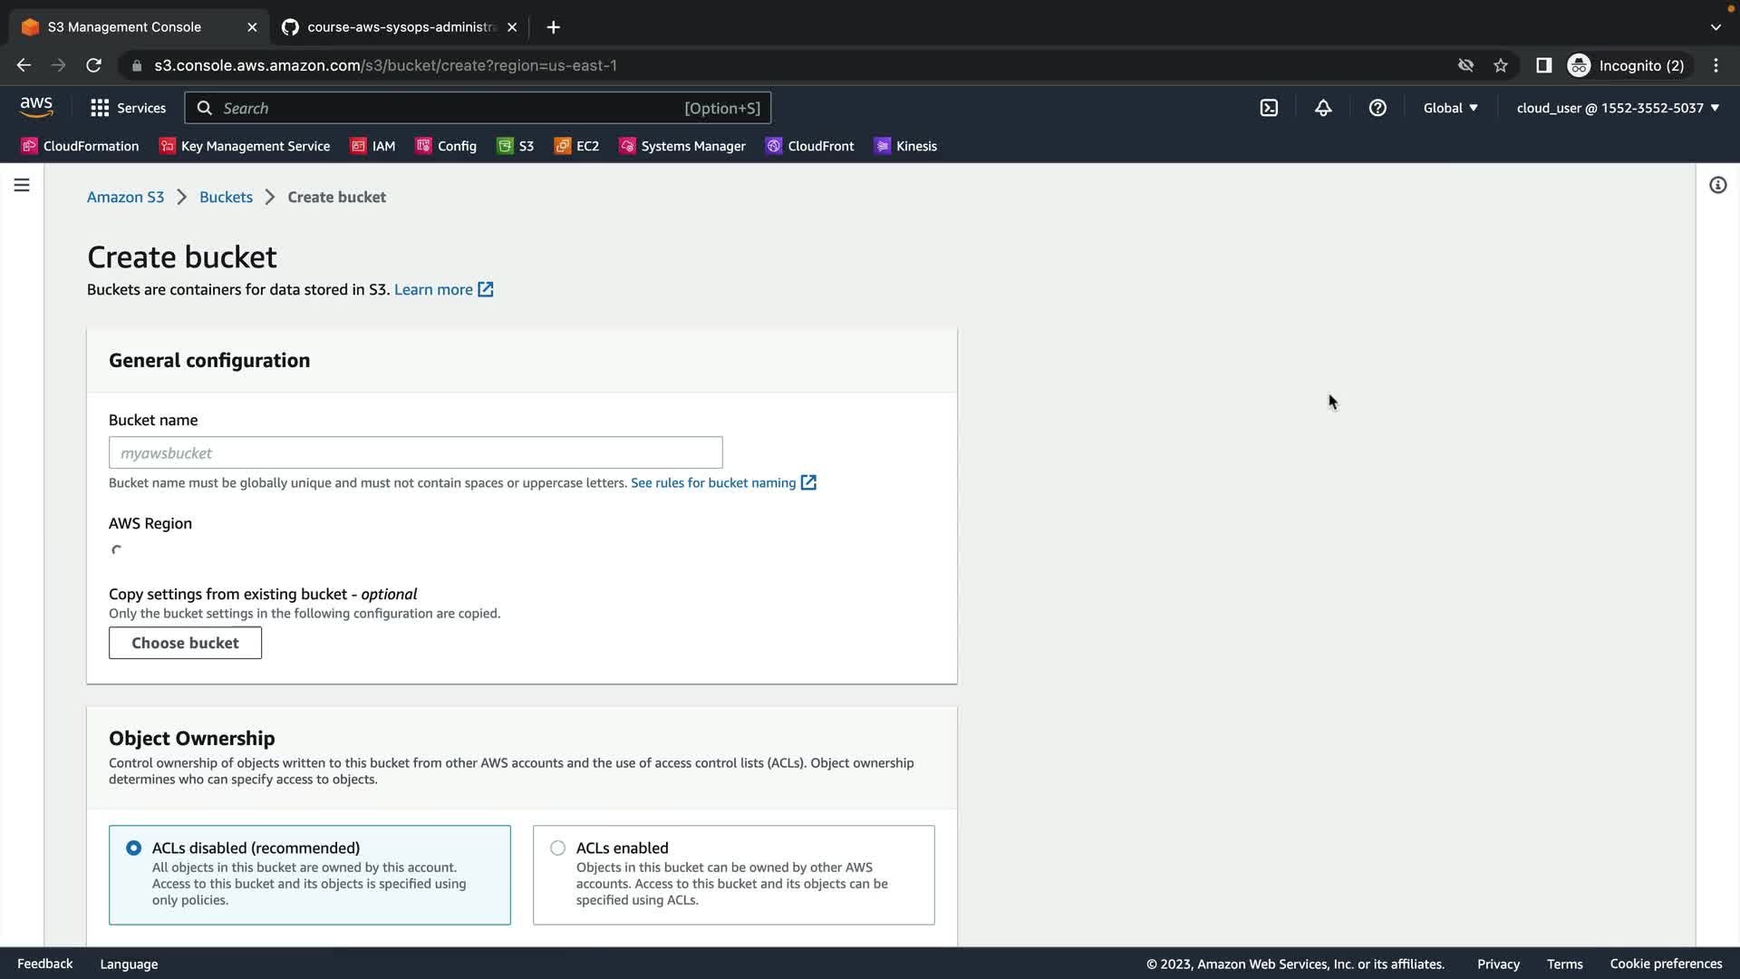Select the ACLs enabled radio option

click(x=557, y=848)
